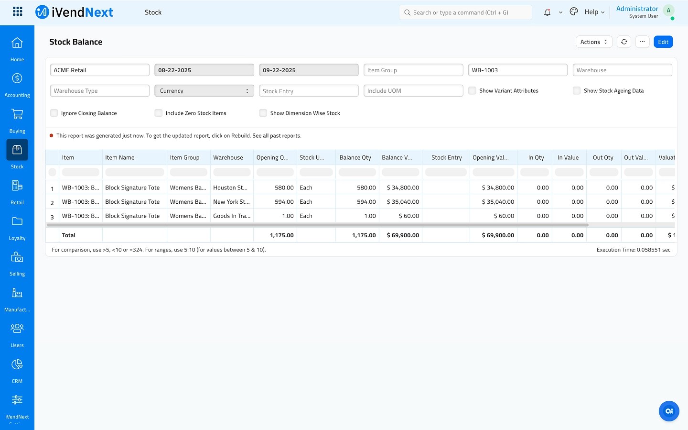This screenshot has width=688, height=430.
Task: Click New York St... warehouse cell
Action: pos(231,202)
